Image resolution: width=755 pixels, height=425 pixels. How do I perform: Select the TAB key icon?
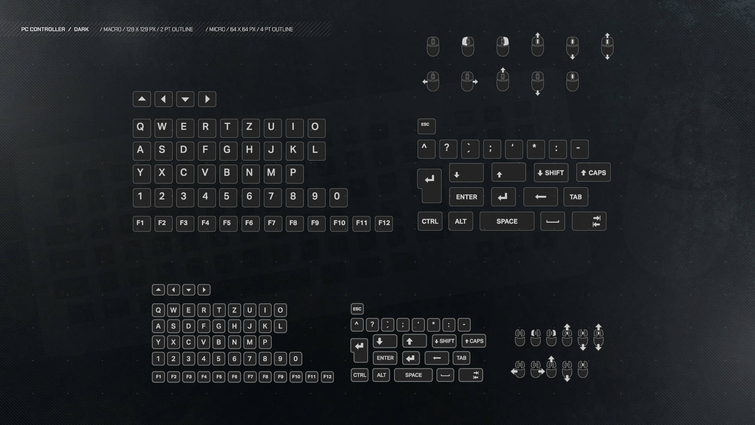coord(575,197)
